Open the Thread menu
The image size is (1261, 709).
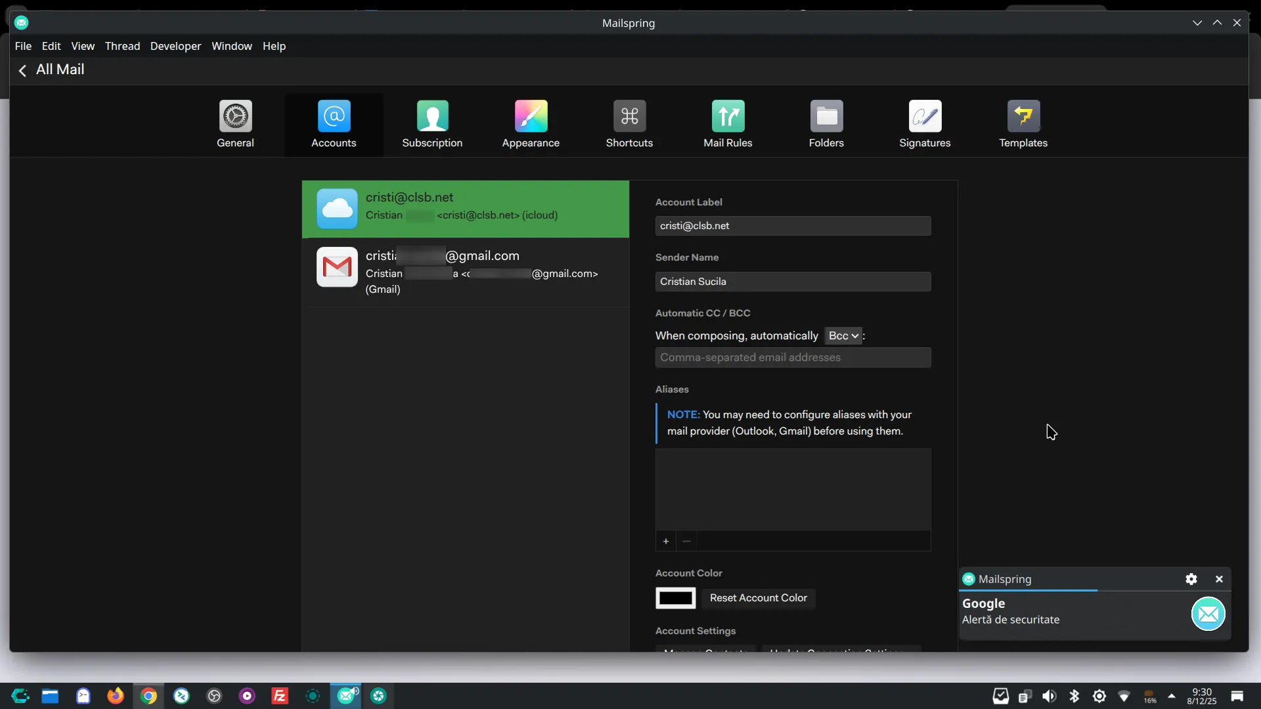click(122, 46)
